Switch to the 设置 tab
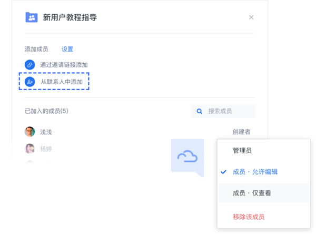Viewport: 316px width, 235px height. pos(67,49)
